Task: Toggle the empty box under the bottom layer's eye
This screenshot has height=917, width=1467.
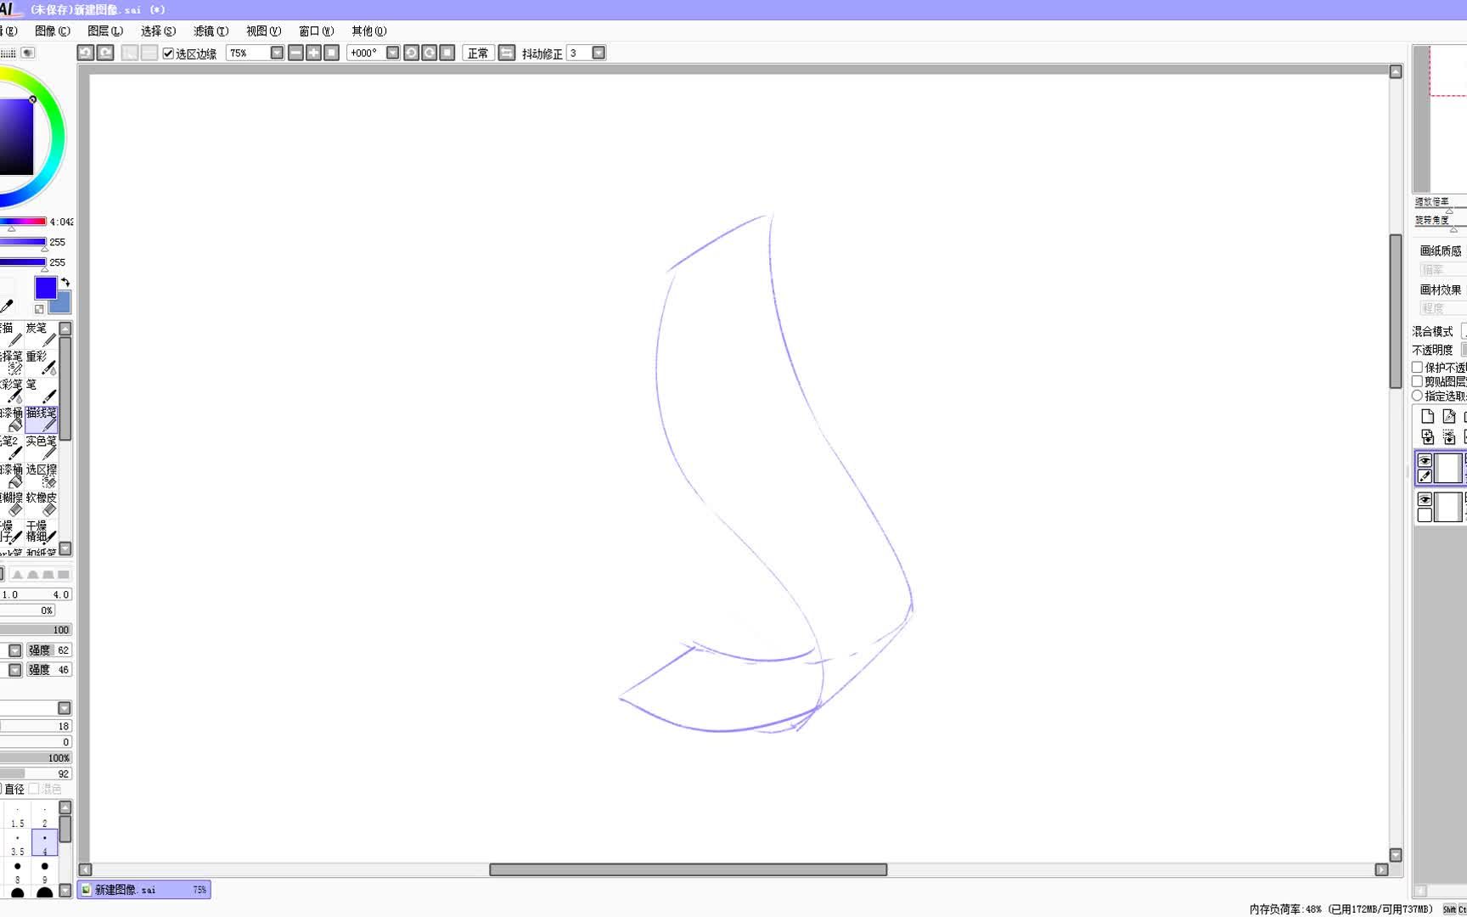Action: point(1425,515)
